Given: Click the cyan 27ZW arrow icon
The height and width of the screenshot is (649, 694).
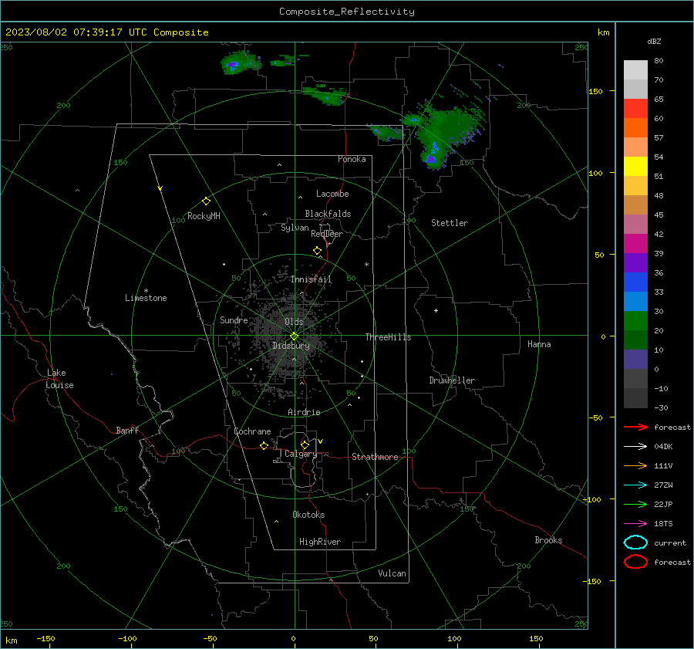Looking at the screenshot, I should point(635,485).
